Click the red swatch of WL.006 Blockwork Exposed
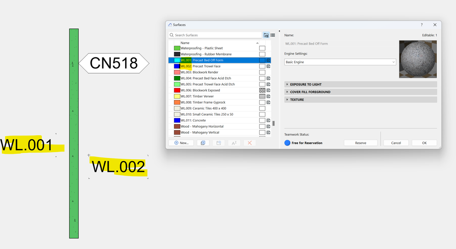This screenshot has height=249, width=456. pos(177,91)
